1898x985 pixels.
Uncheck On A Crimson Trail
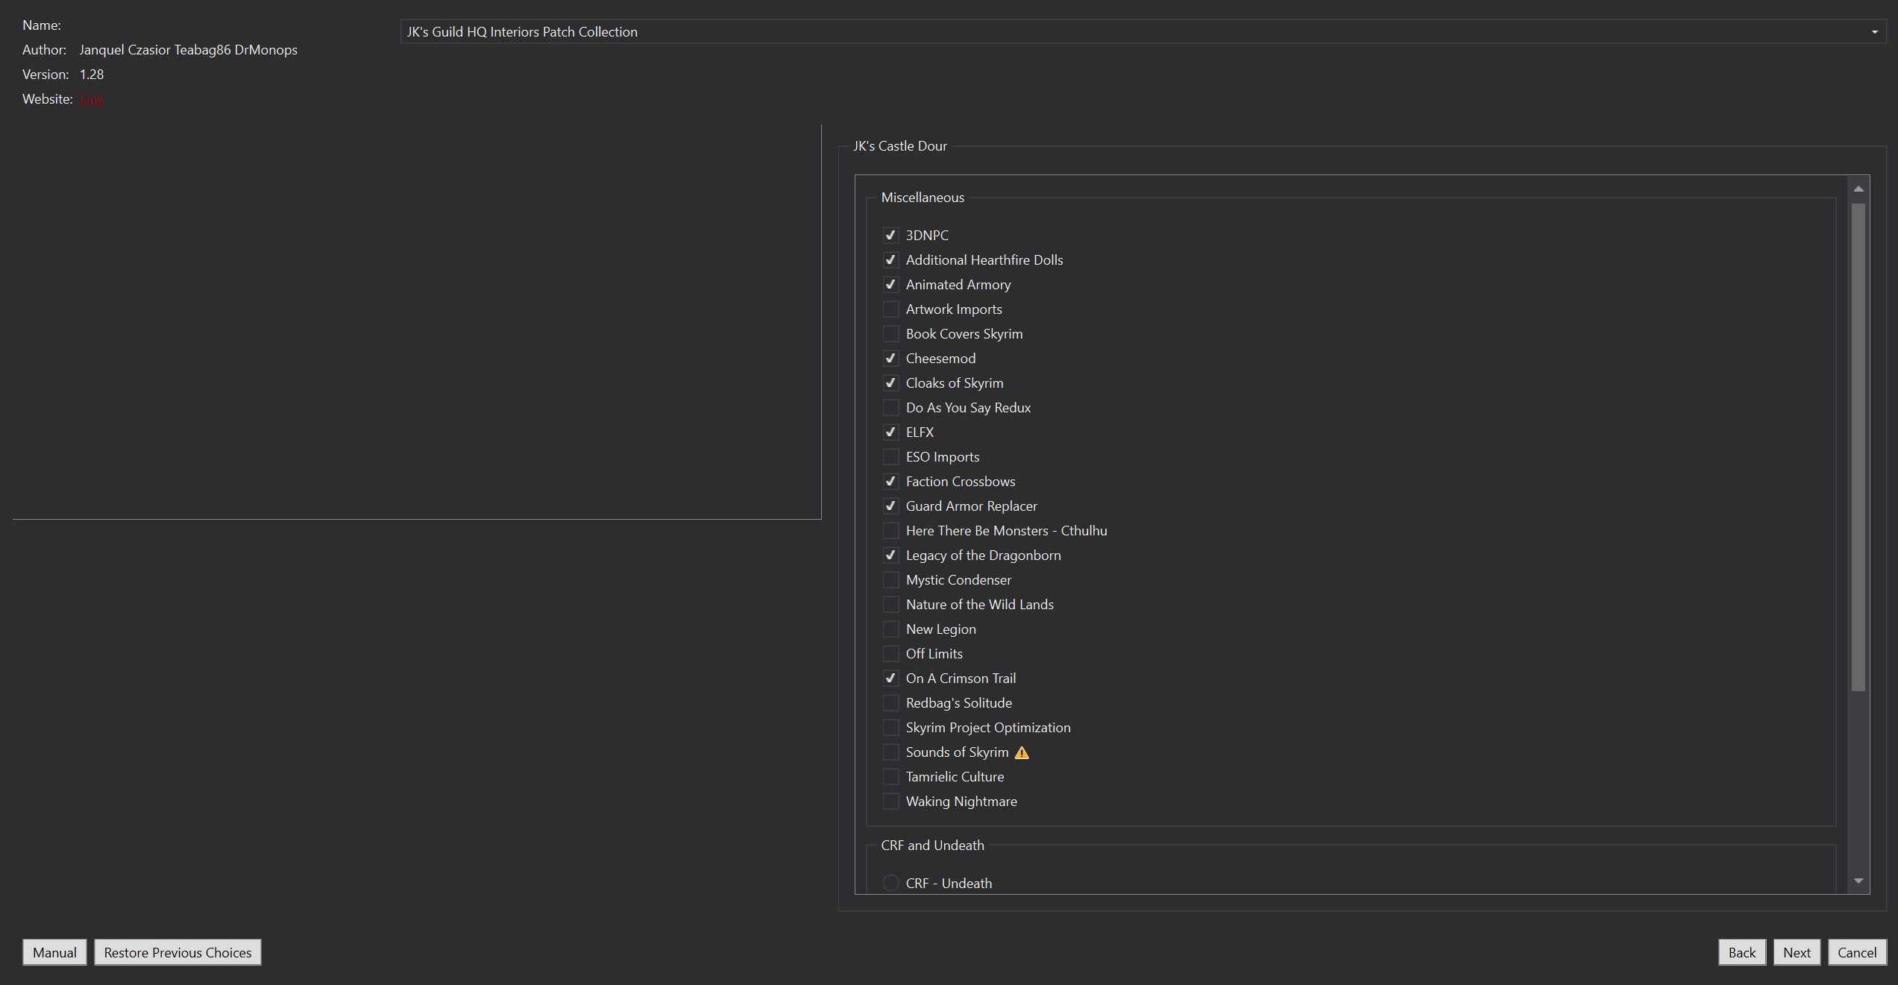coord(890,678)
